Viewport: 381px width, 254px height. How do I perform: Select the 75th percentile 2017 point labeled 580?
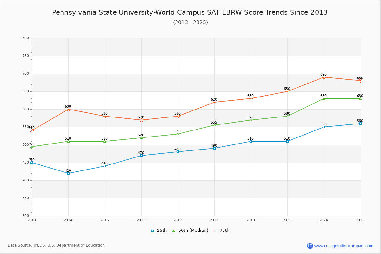178,116
